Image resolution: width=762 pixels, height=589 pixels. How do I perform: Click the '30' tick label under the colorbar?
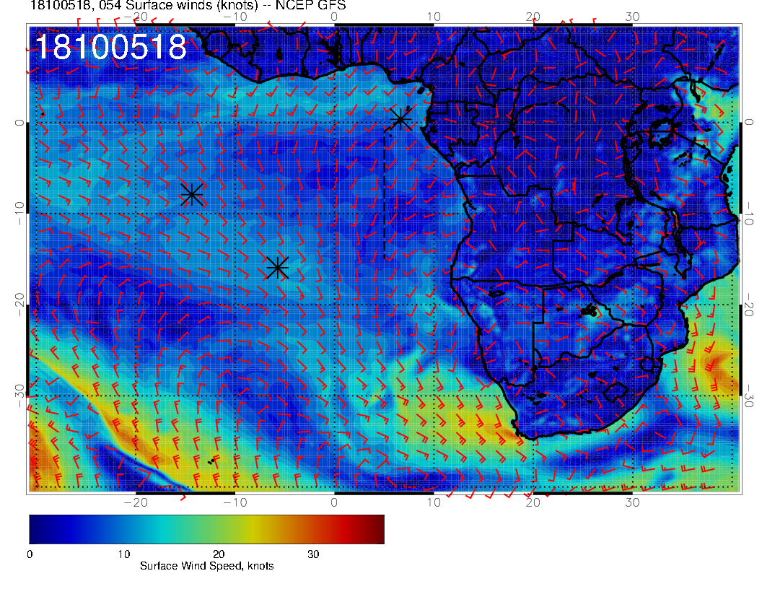click(x=313, y=554)
